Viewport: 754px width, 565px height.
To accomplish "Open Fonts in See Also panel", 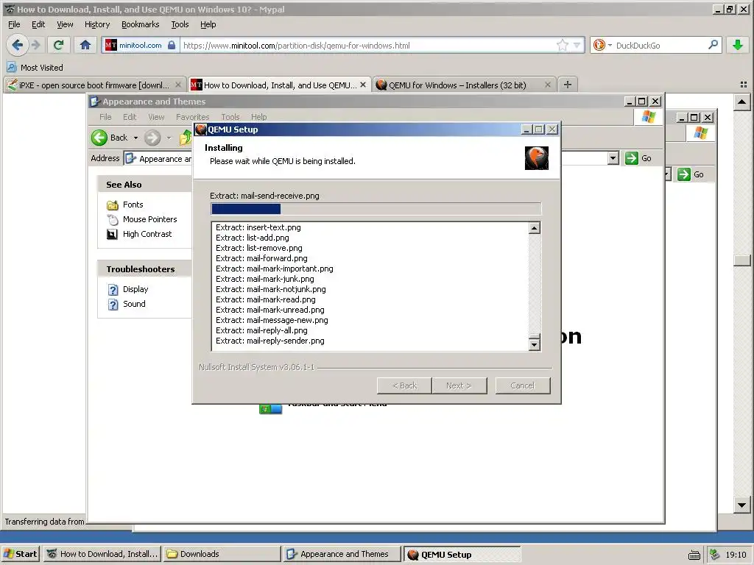I will click(x=133, y=205).
